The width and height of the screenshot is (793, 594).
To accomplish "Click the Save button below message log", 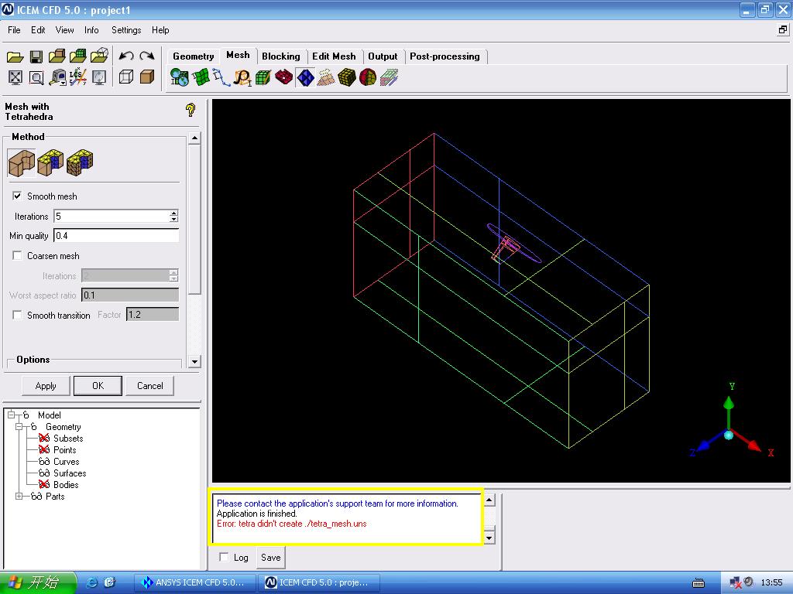I will click(x=270, y=557).
